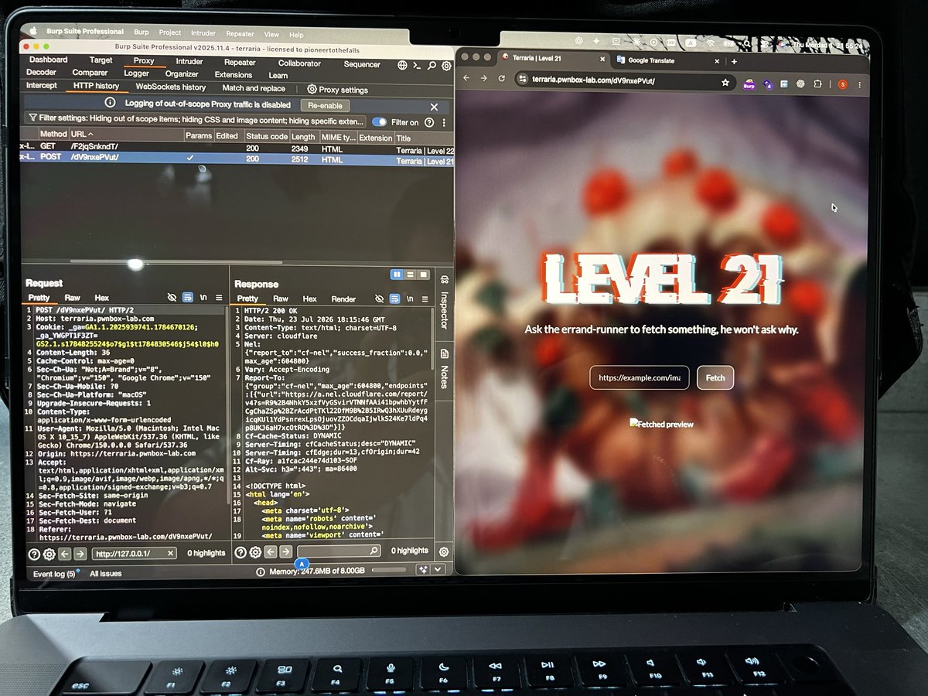Open Match and replace subtab
Image resolution: width=928 pixels, height=696 pixels.
click(x=254, y=88)
